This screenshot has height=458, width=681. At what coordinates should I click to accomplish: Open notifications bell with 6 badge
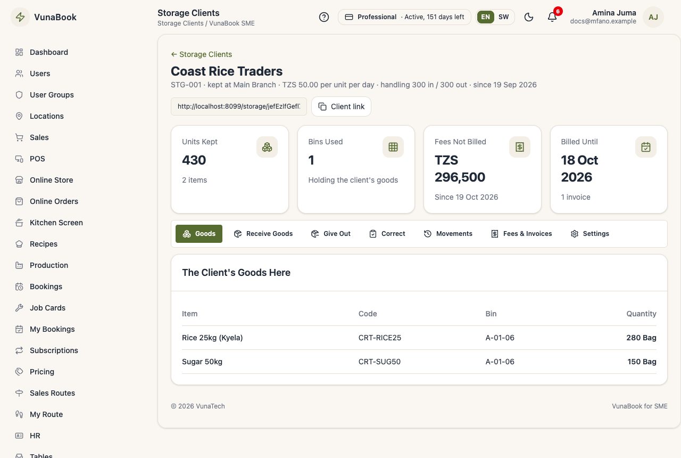[x=552, y=17]
